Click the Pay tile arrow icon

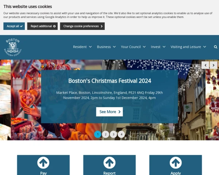coord(43,163)
